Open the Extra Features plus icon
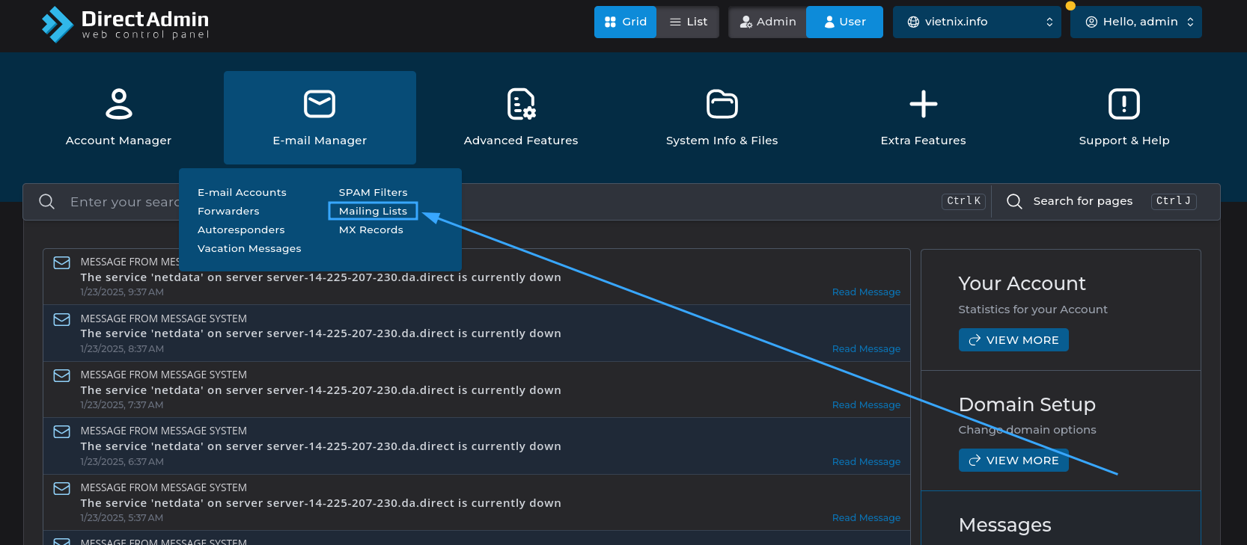 [924, 104]
